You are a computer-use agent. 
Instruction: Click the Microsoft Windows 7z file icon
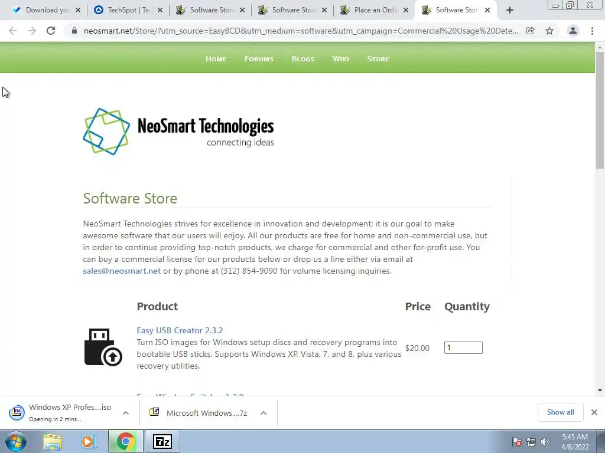tap(154, 412)
